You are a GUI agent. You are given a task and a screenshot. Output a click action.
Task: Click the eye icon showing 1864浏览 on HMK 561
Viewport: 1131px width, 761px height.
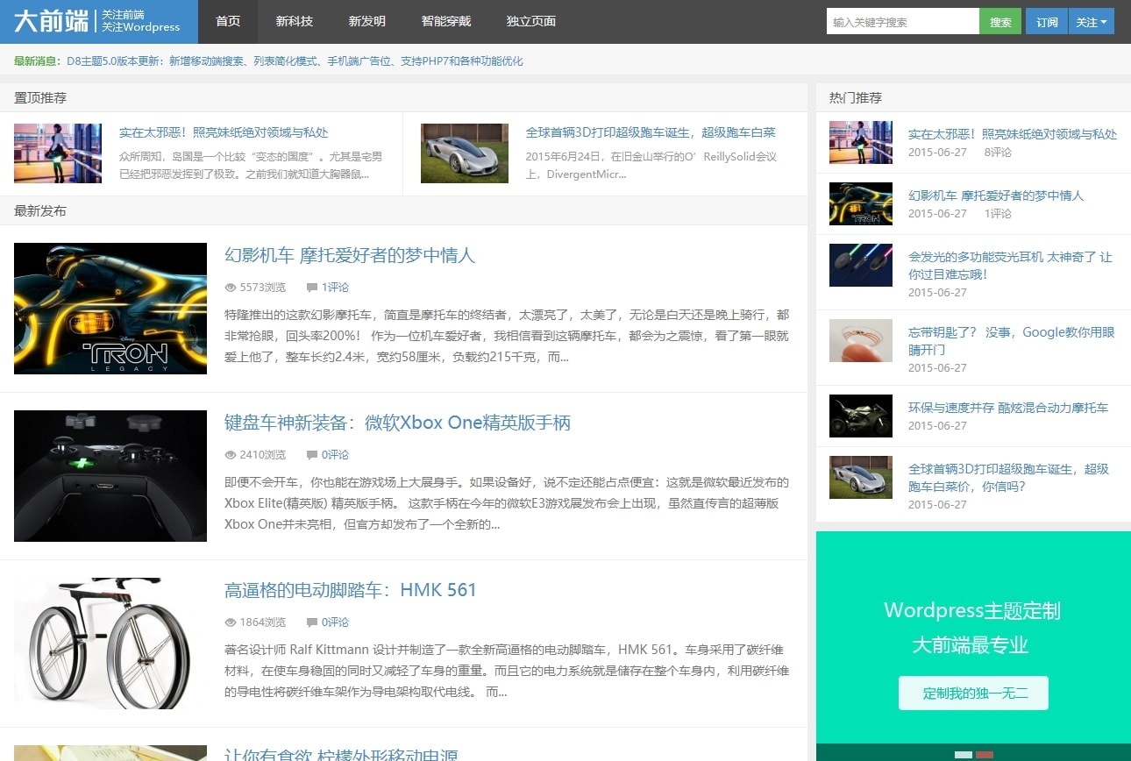tap(229, 622)
